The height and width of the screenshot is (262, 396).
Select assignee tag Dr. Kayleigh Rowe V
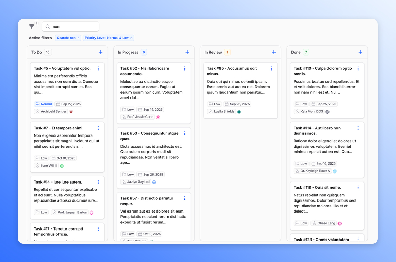[313, 171]
